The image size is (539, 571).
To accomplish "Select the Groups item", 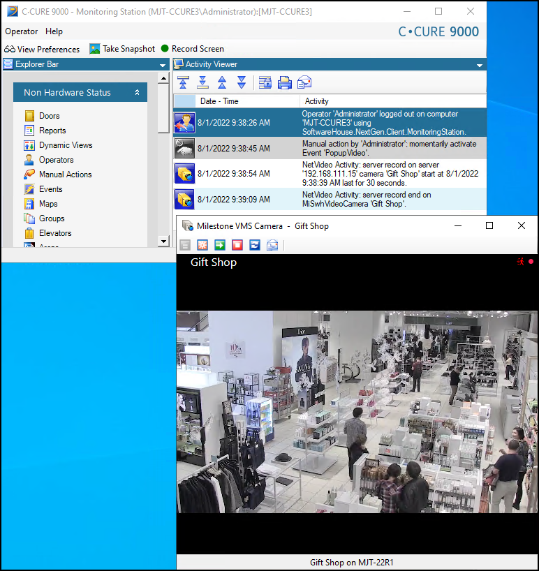I will tap(52, 218).
